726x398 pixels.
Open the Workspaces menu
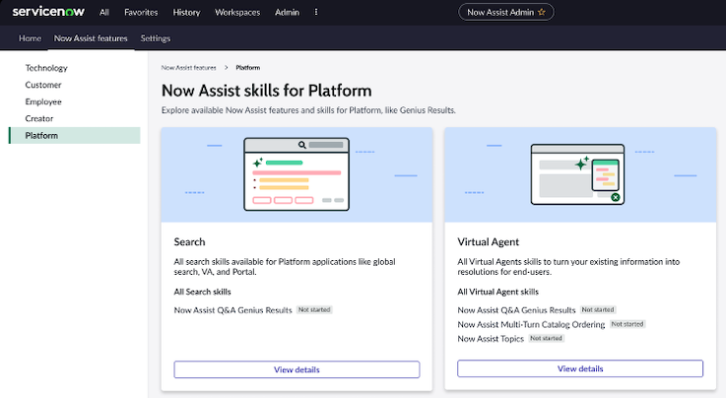(x=237, y=13)
